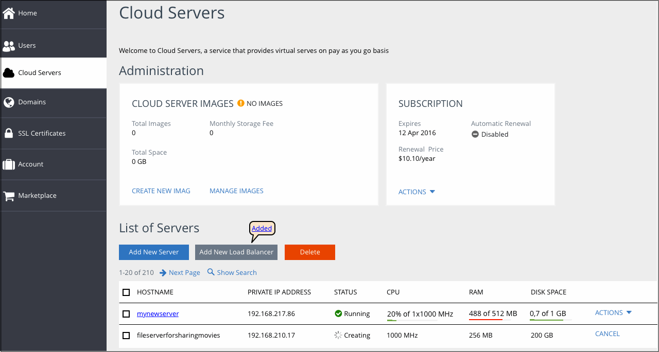Click the SSL Certificates padlock icon
This screenshot has height=352, width=659.
click(9, 133)
